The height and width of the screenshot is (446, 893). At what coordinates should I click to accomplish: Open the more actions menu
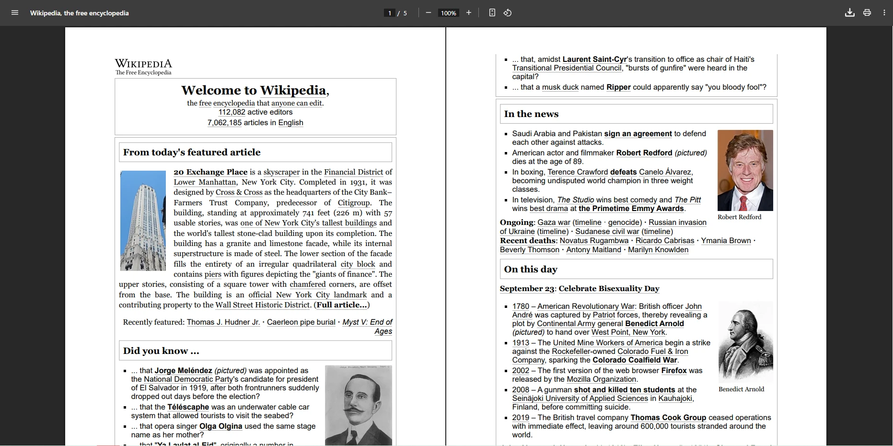[x=884, y=13]
